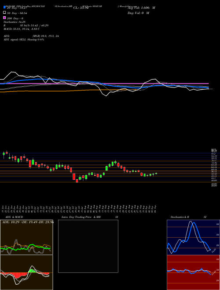Open the ADX & MACD panel title
The image size is (220, 290).
13,217
